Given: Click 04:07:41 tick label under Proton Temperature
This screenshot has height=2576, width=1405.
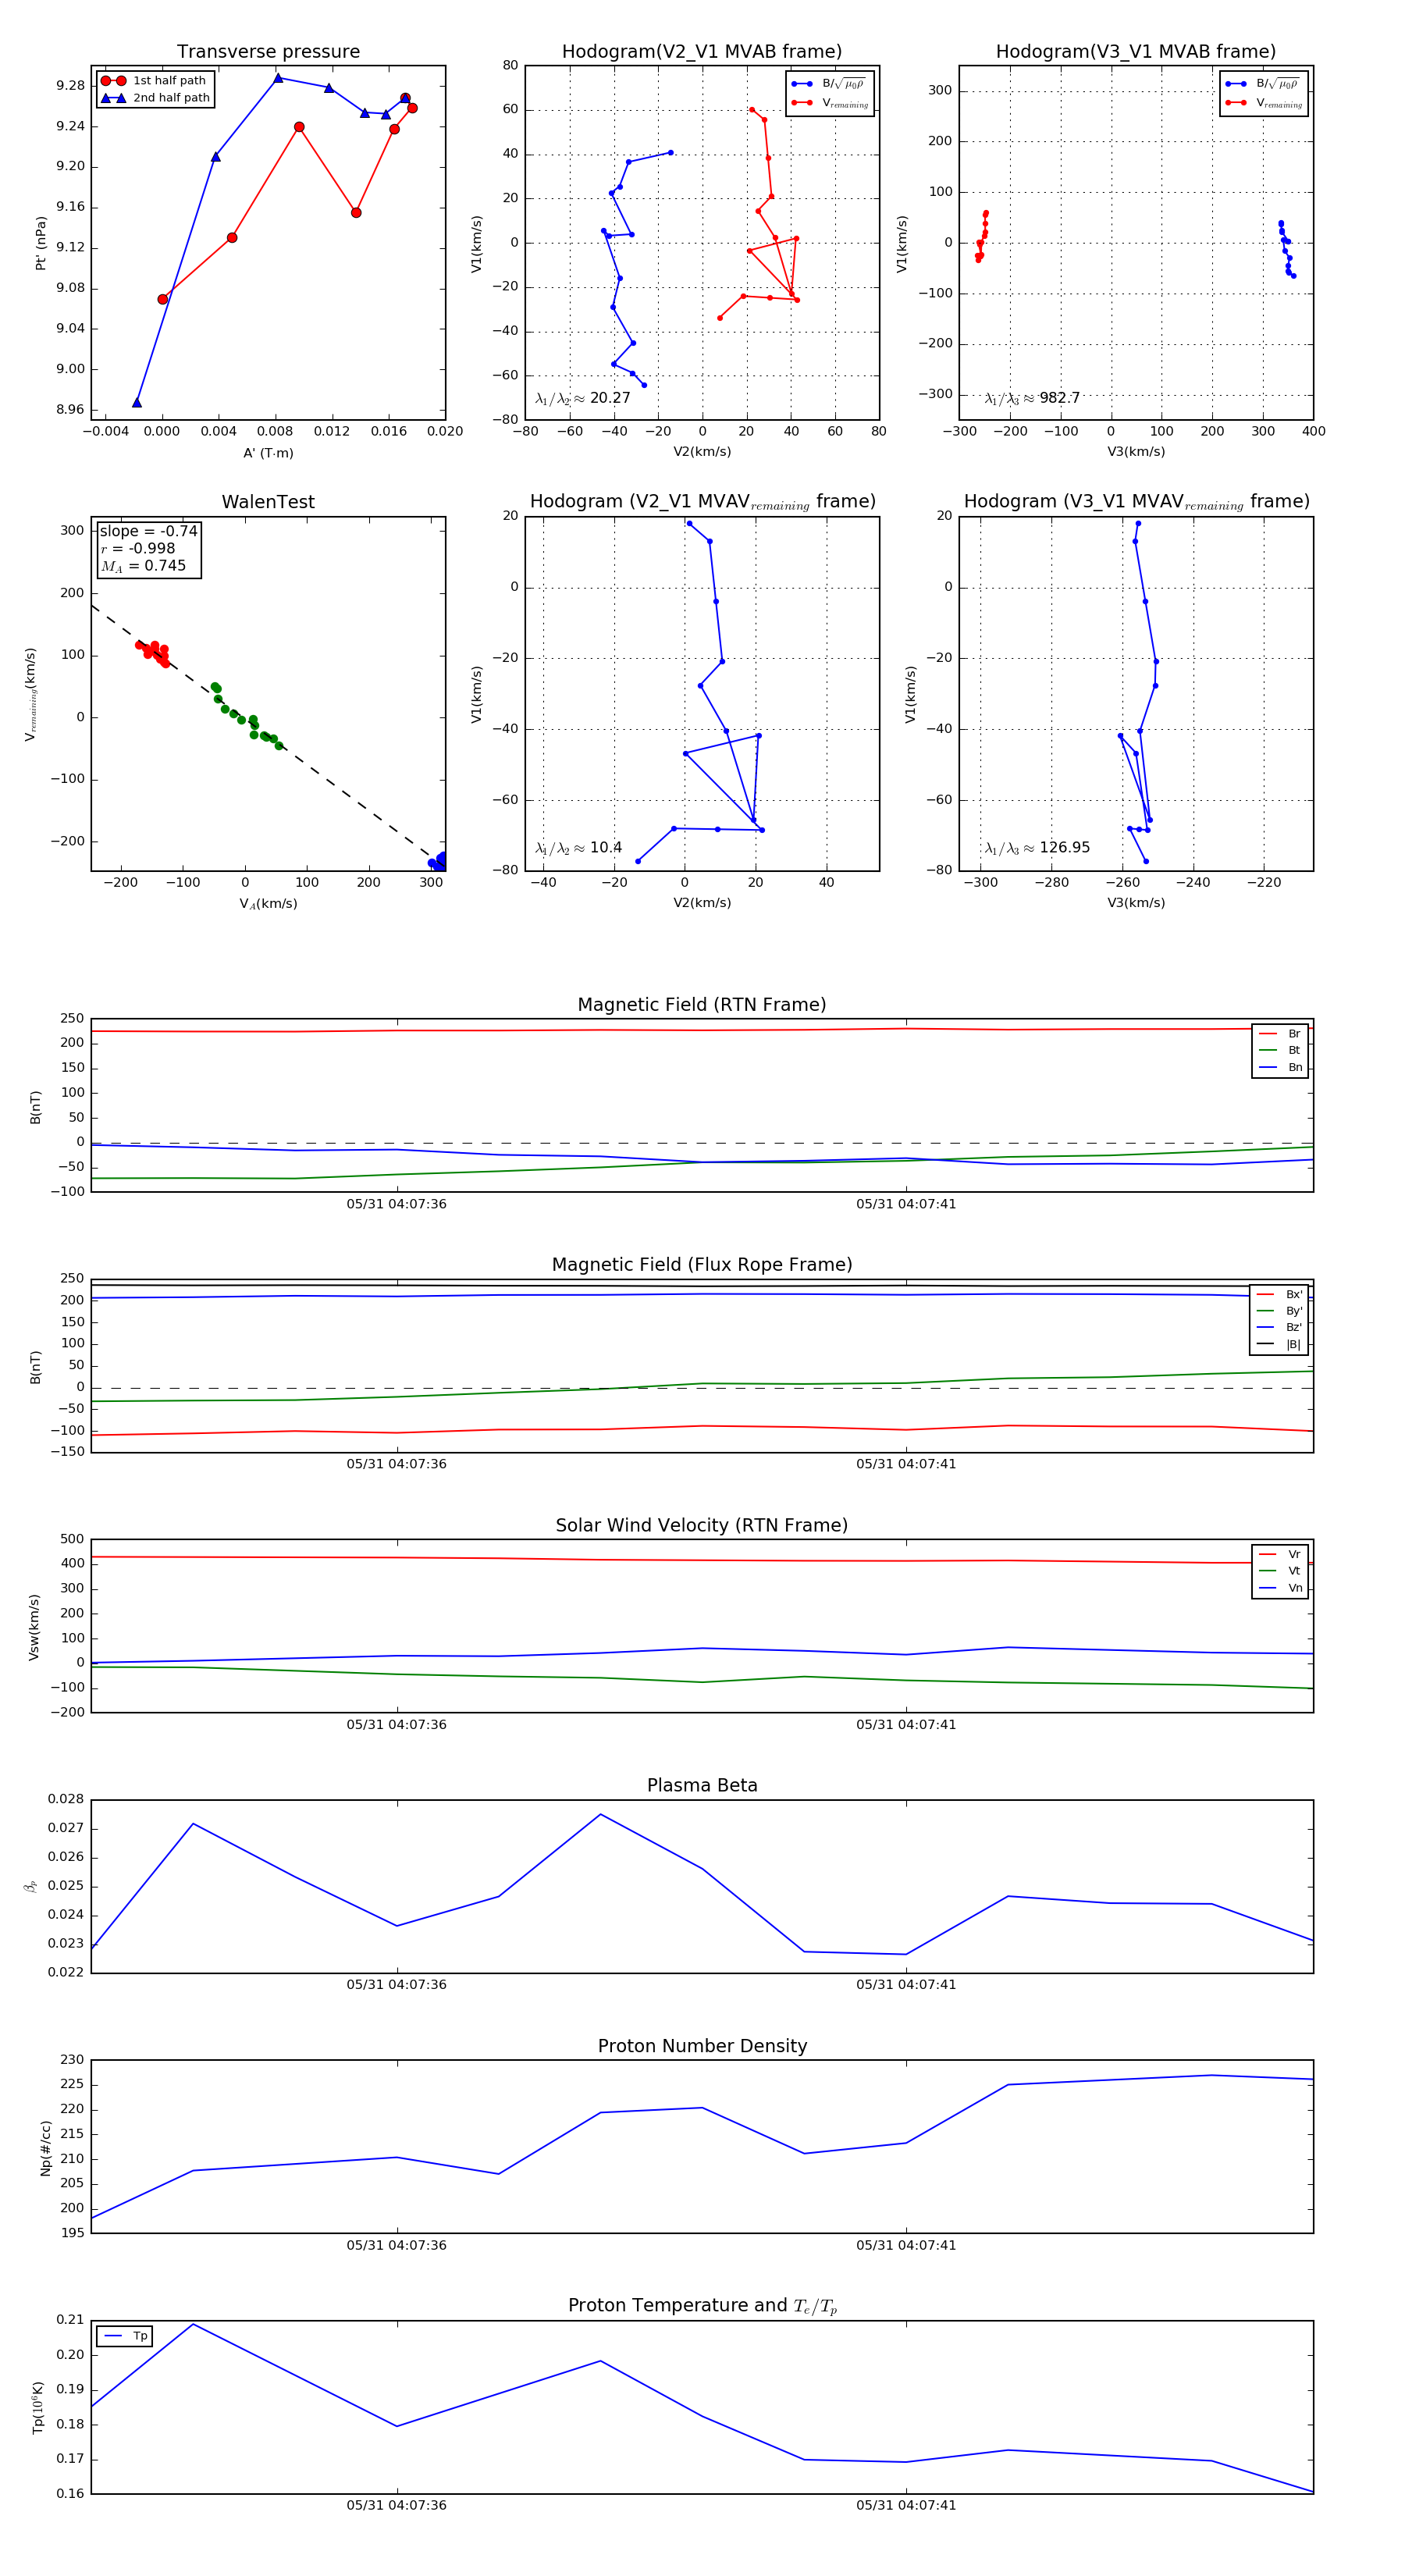Looking at the screenshot, I should click(906, 2505).
